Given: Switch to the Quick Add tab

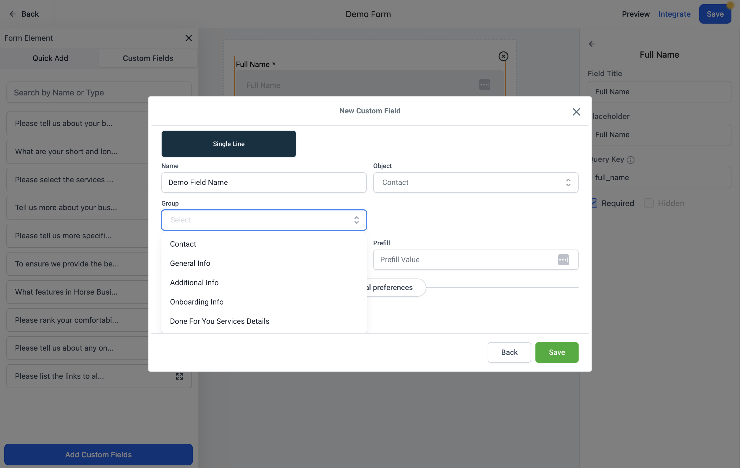Looking at the screenshot, I should 50,58.
